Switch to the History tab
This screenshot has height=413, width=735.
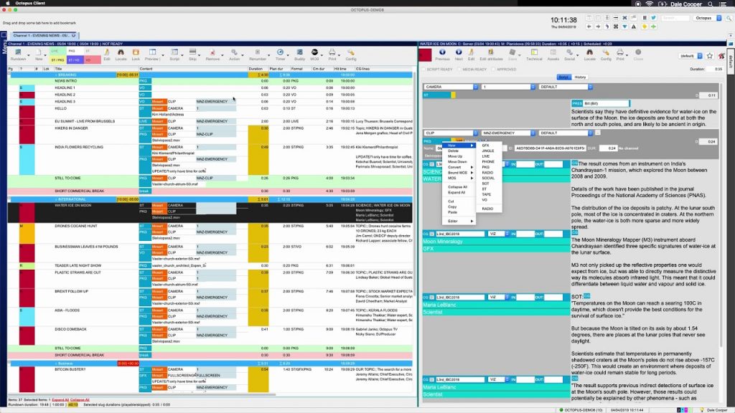click(x=581, y=77)
